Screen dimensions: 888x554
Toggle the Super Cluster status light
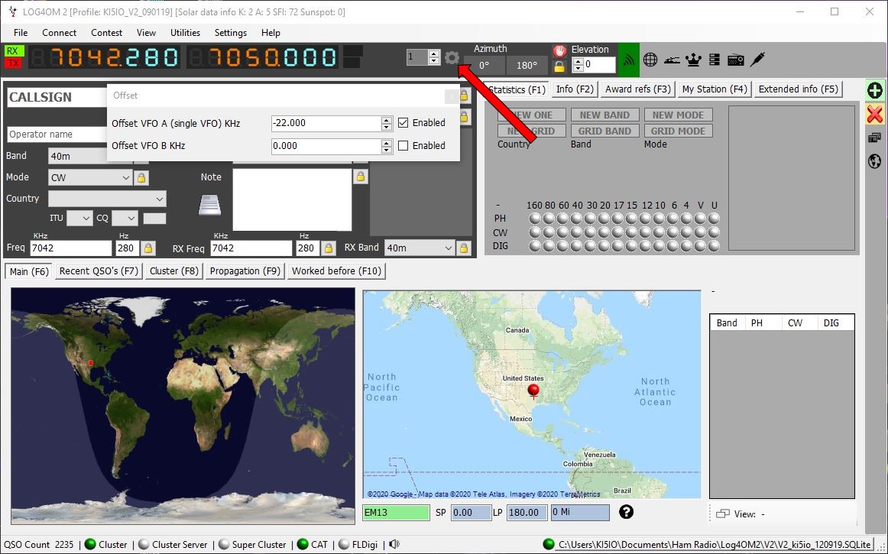(x=224, y=544)
